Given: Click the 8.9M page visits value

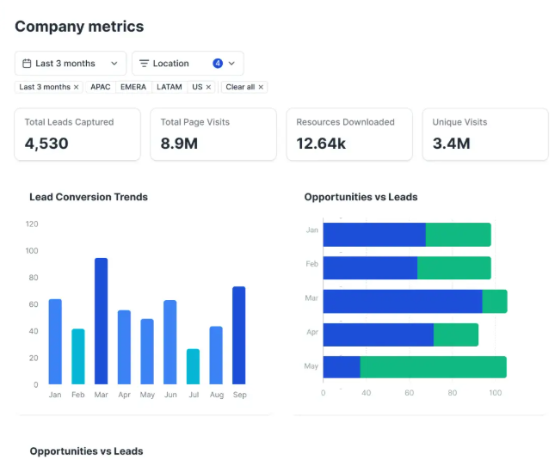Looking at the screenshot, I should (179, 144).
